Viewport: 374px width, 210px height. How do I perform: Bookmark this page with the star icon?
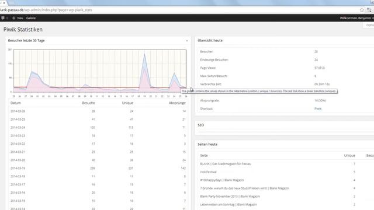pyautogui.click(x=362, y=10)
